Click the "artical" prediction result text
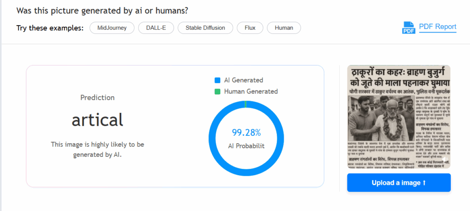 click(97, 120)
